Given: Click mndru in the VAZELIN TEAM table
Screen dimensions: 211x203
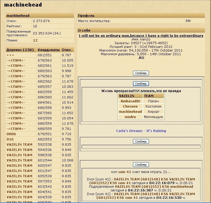Looking at the screenshot, I should [130, 117].
